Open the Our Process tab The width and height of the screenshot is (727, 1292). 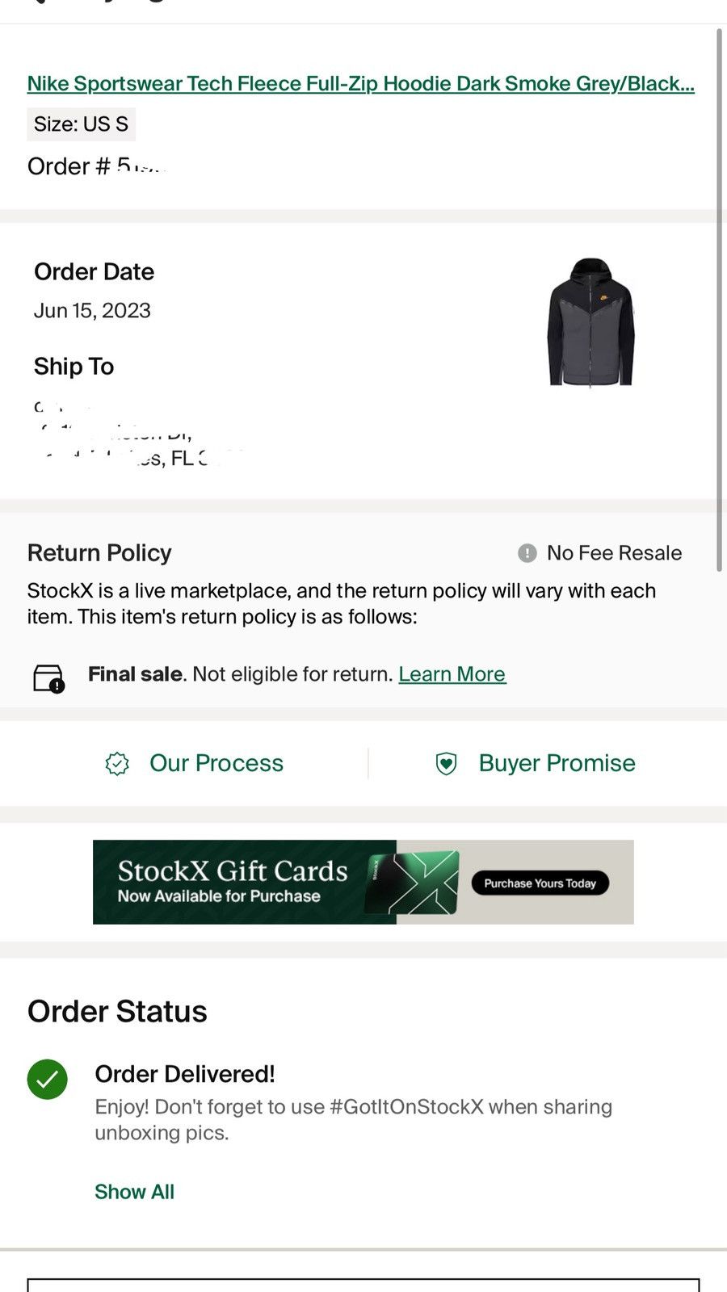click(194, 763)
